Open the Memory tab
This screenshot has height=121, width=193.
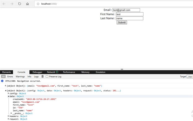(85, 72)
